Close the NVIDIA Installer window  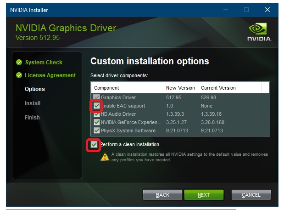(267, 10)
